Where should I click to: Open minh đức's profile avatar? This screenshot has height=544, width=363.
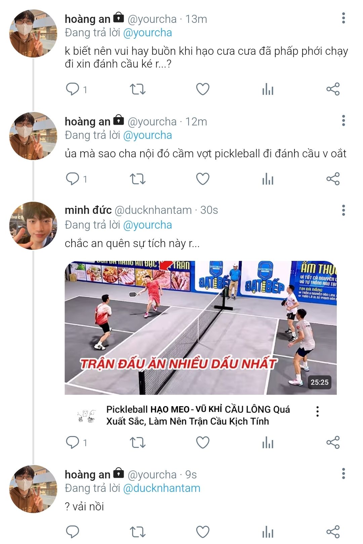(33, 226)
